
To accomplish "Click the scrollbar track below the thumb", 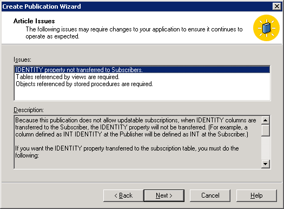I will 266,148.
